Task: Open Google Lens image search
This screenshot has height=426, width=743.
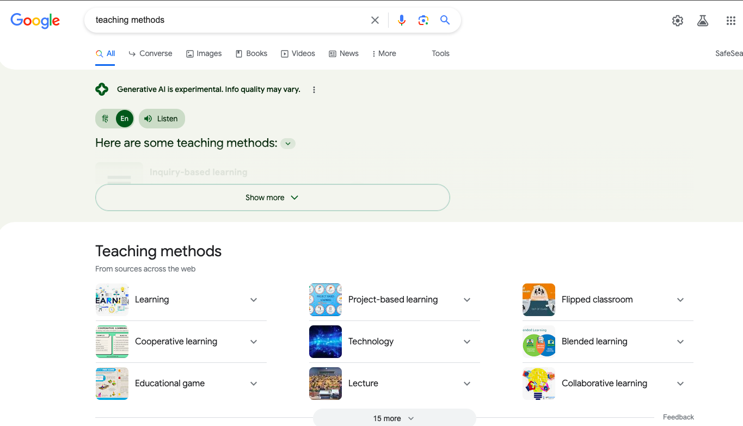Action: tap(423, 20)
